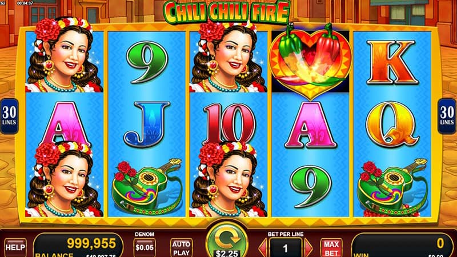The height and width of the screenshot is (257, 457).
Task: Click the chili heart scatter symbol
Action: tap(310, 61)
